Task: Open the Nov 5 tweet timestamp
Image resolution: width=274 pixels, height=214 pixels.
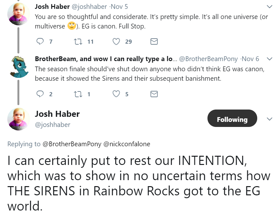Action: (x=121, y=7)
